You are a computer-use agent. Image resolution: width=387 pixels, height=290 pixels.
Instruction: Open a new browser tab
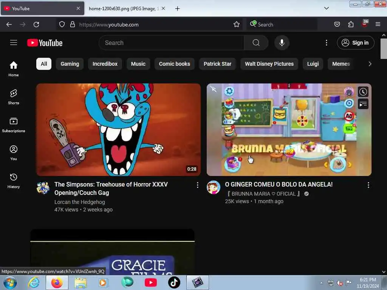point(177,9)
